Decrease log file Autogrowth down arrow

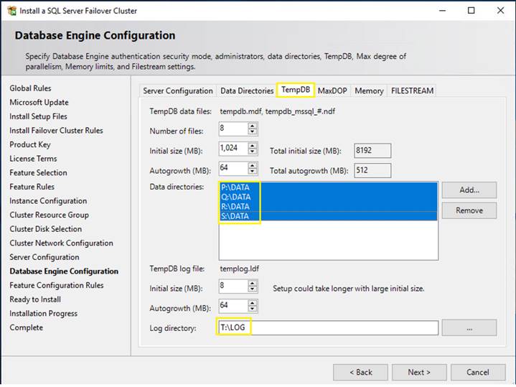pos(253,309)
